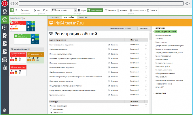Show info for 'Изменен пароль пользователя' row
This screenshot has height=115, width=193.
[x=146, y=54]
